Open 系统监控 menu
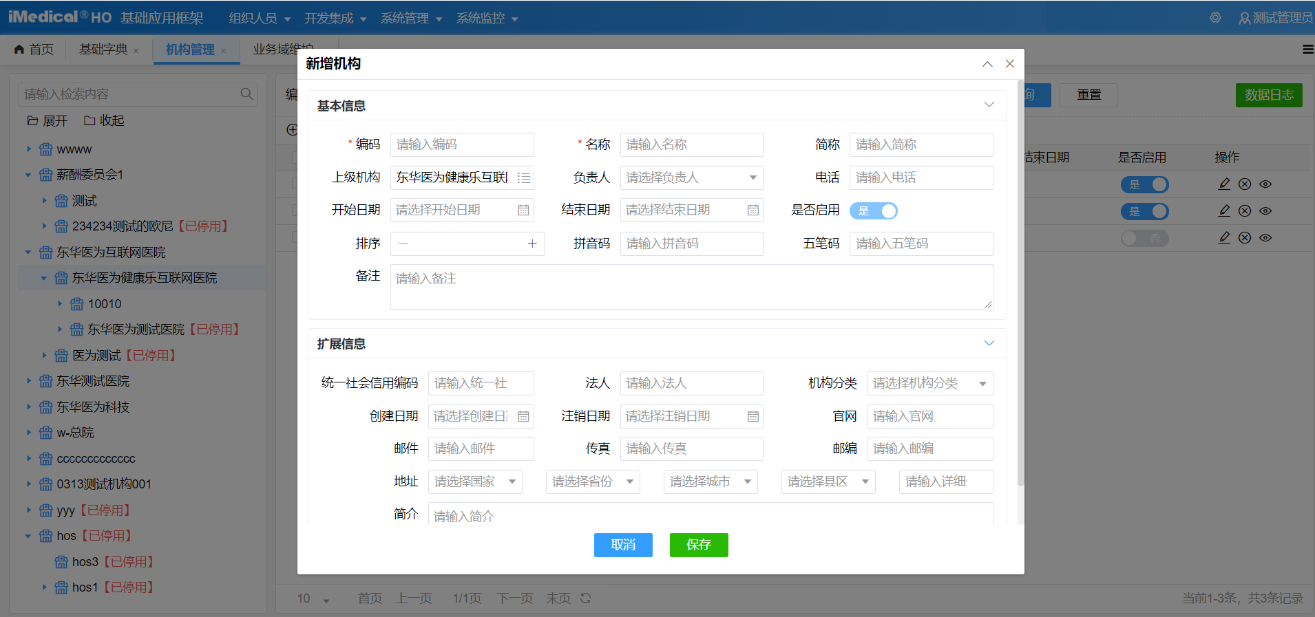 [487, 19]
